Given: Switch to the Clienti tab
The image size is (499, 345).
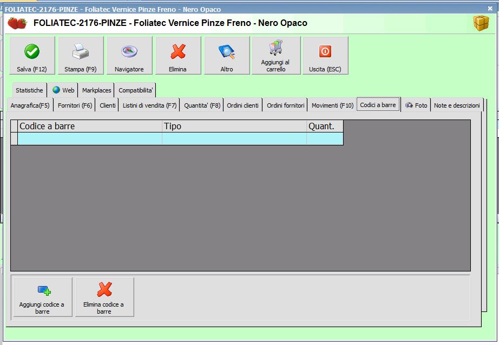Looking at the screenshot, I should [108, 105].
